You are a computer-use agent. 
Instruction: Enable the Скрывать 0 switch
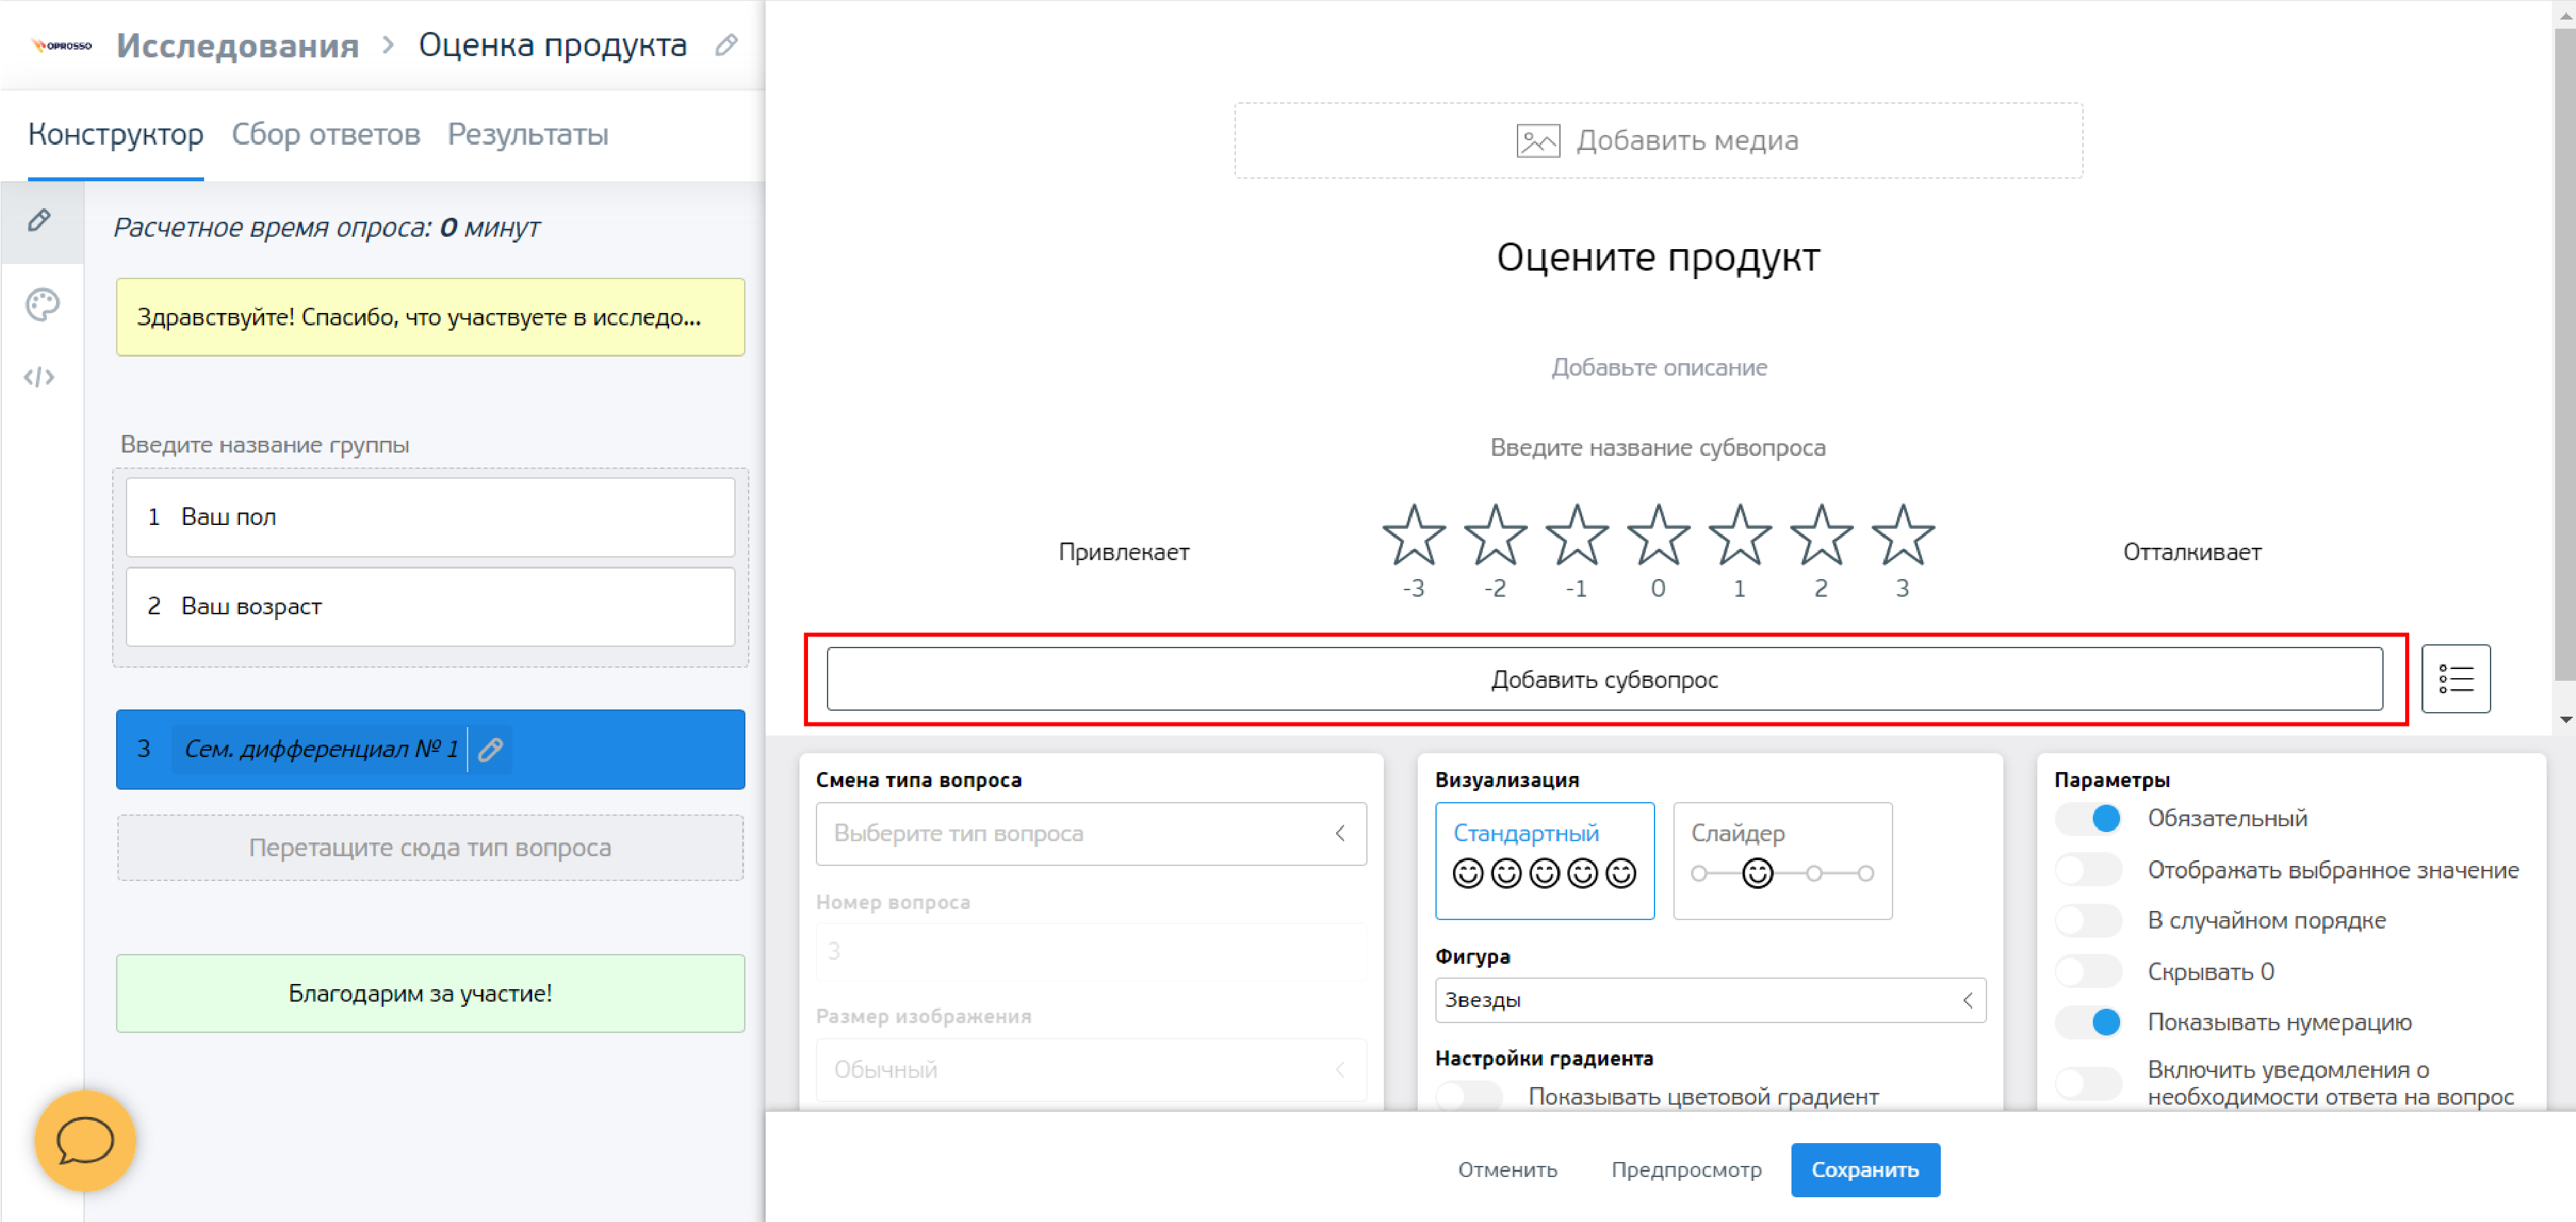click(x=2088, y=972)
